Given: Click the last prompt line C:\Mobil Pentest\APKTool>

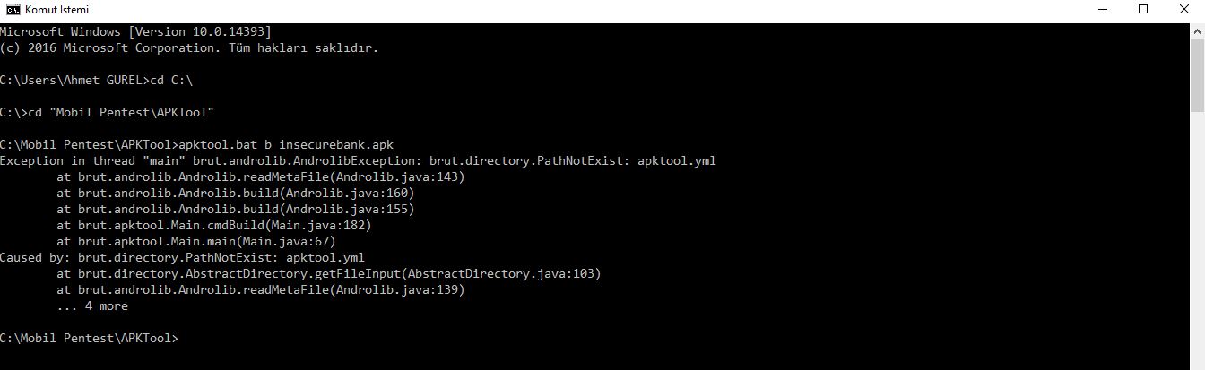Looking at the screenshot, I should [x=90, y=339].
